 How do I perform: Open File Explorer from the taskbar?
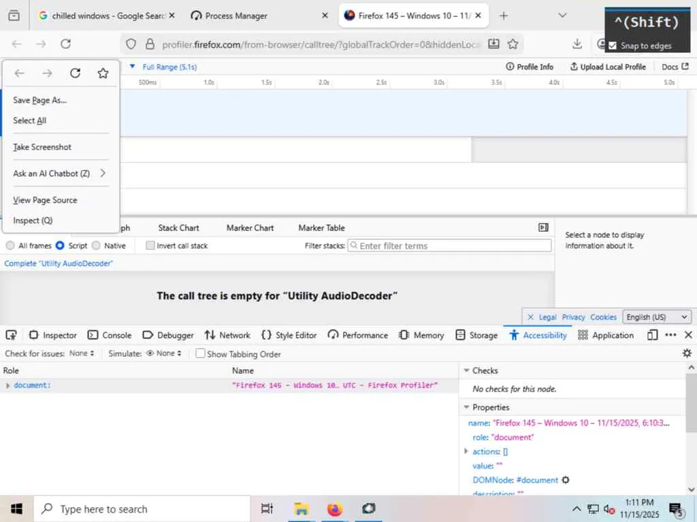(x=301, y=508)
